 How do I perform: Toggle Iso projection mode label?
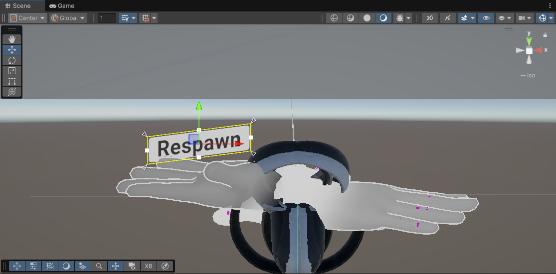tap(528, 76)
